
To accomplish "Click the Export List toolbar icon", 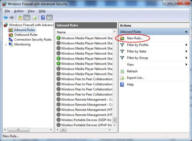I will click(x=35, y=18).
